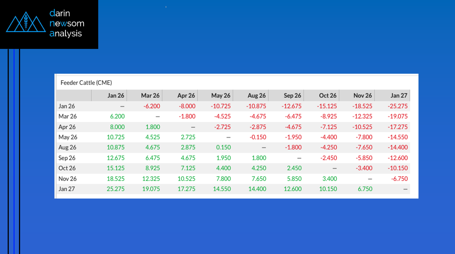
Task: Click the Feeder Cattle (CME) table title
Action: coord(86,83)
